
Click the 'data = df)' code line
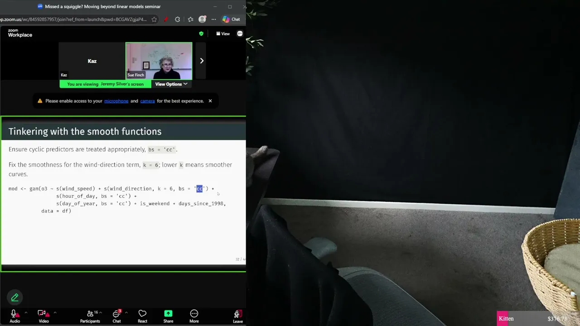pyautogui.click(x=56, y=211)
